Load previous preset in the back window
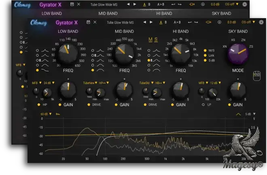This screenshot has height=175, width=267. pos(128,4)
